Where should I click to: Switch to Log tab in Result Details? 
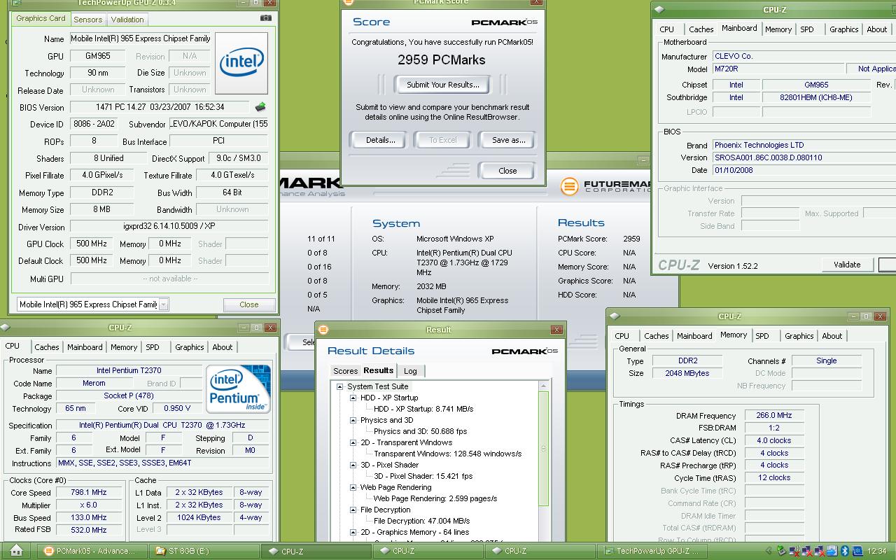pyautogui.click(x=410, y=371)
